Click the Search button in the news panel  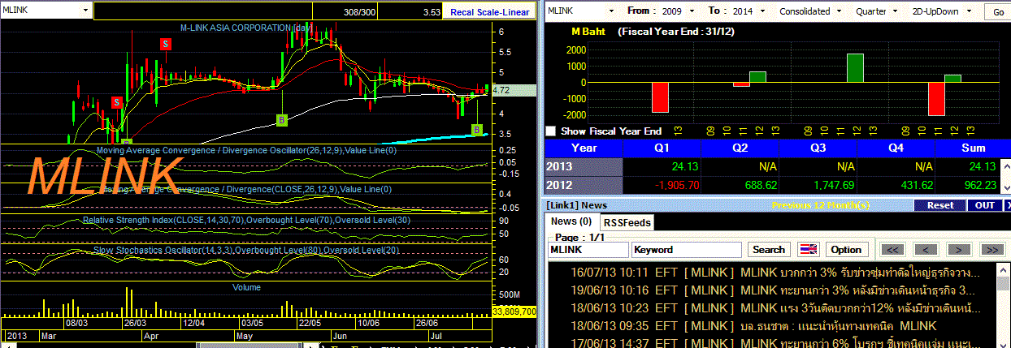[768, 250]
